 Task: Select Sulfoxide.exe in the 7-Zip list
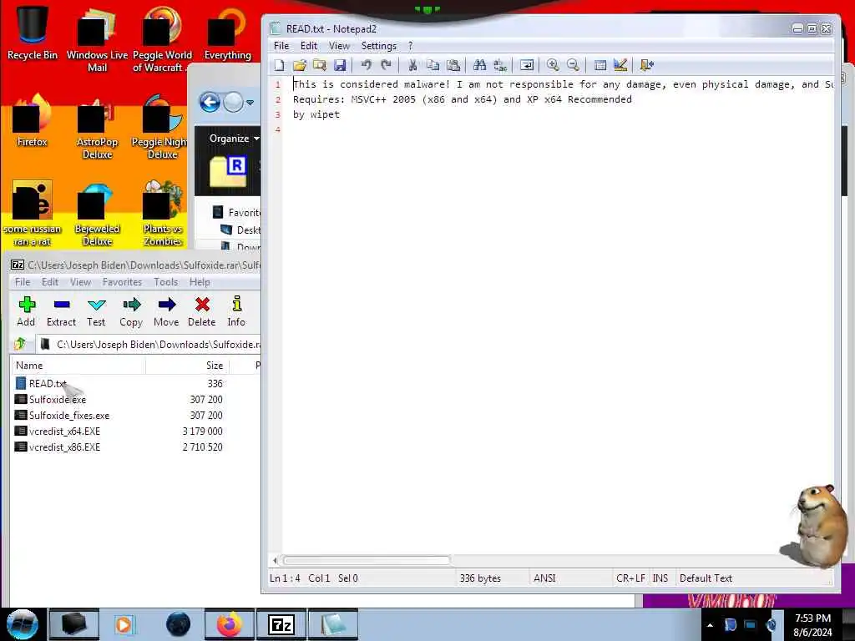58,400
